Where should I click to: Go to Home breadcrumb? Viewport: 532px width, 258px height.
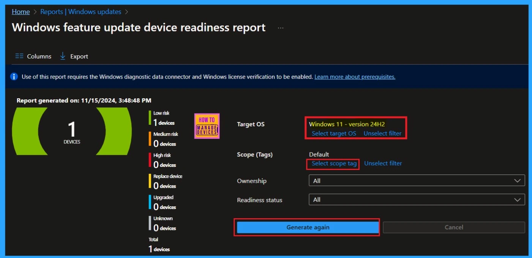pos(21,12)
